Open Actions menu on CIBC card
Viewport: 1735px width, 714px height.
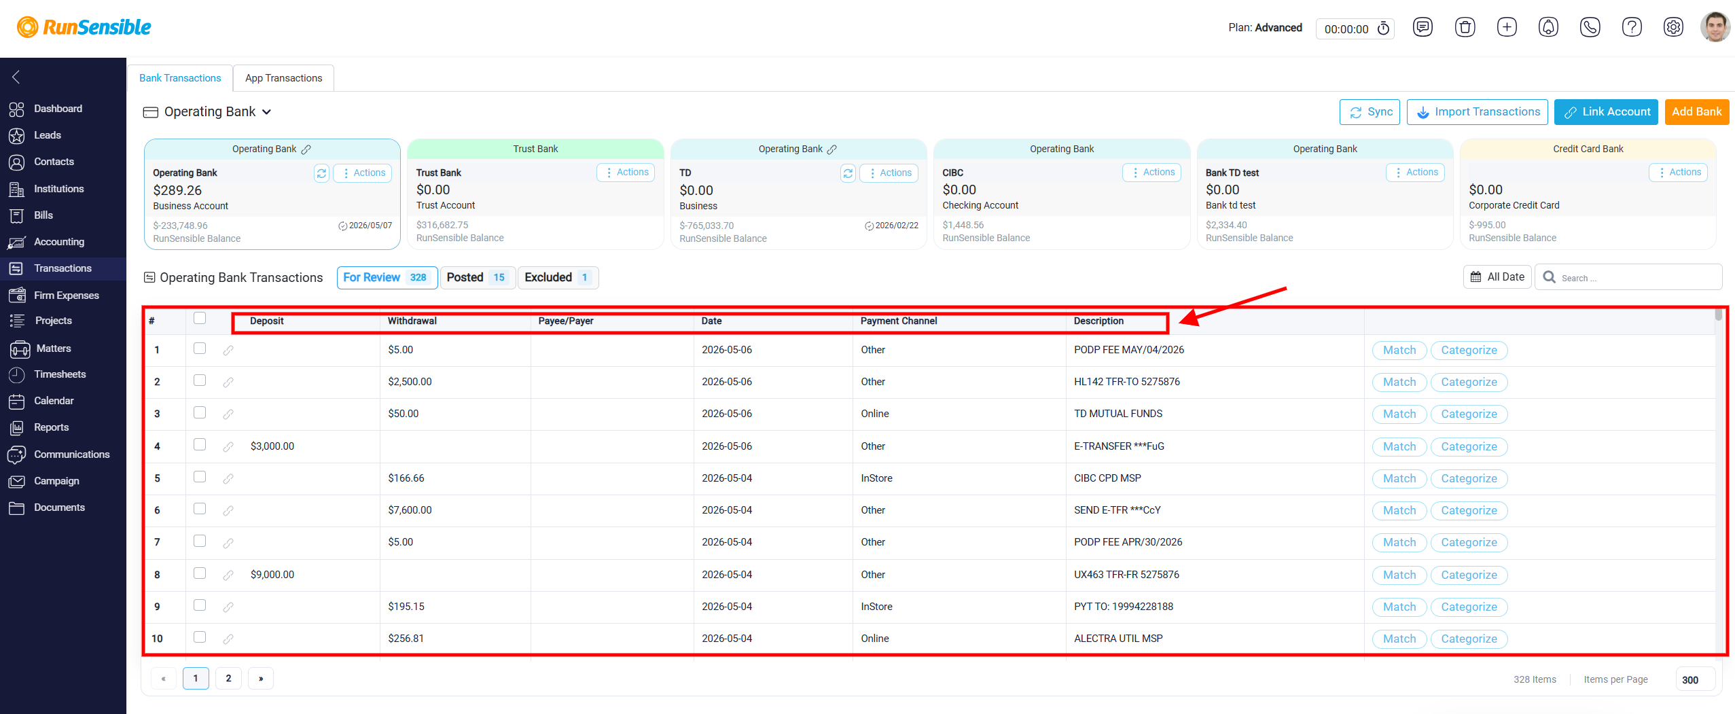point(1152,173)
